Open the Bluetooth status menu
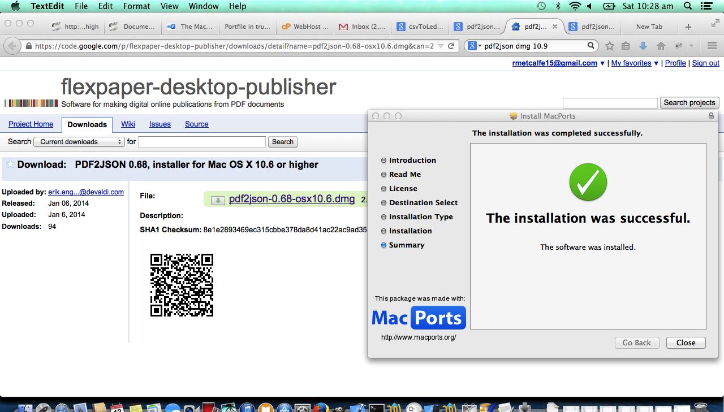The image size is (724, 412). pyautogui.click(x=558, y=6)
